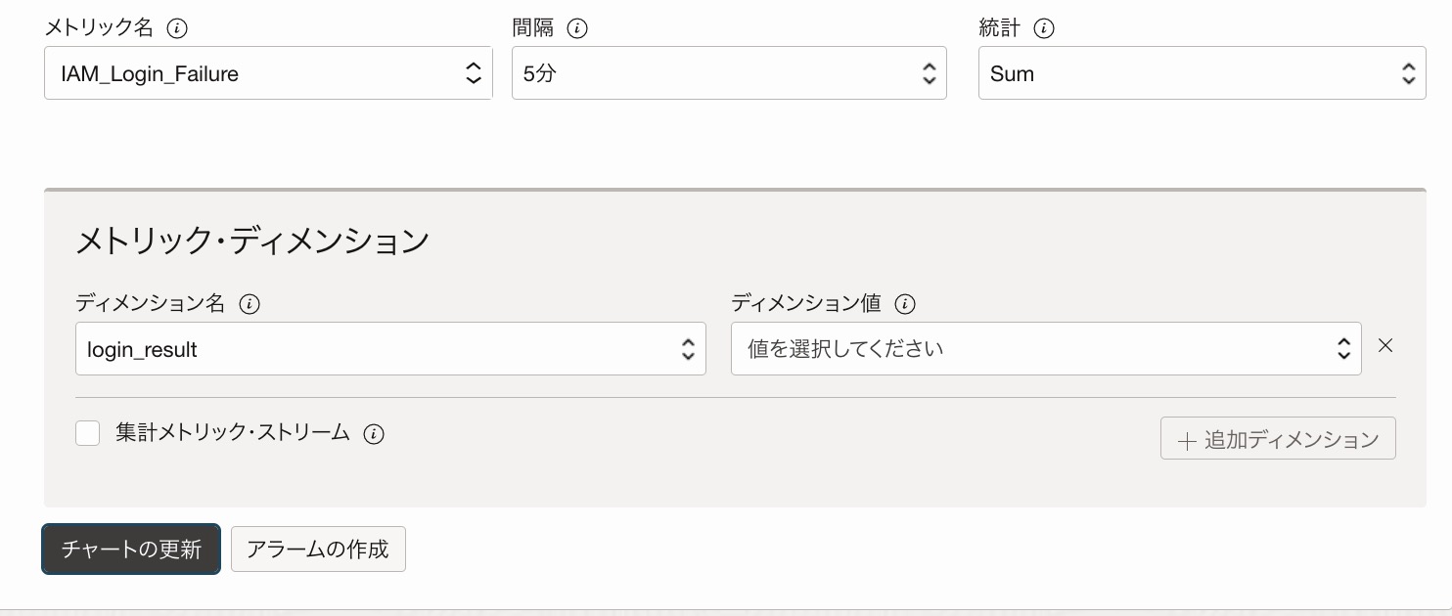Click the チャートの更新 button
The image size is (1452, 616).
(131, 549)
